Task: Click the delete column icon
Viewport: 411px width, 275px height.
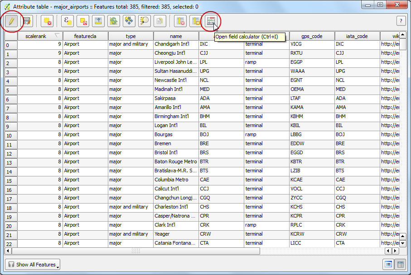Action: (x=181, y=21)
